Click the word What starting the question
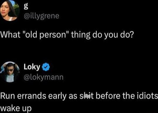Image resolution: width=158 pixels, height=113 pixels. click(10, 35)
